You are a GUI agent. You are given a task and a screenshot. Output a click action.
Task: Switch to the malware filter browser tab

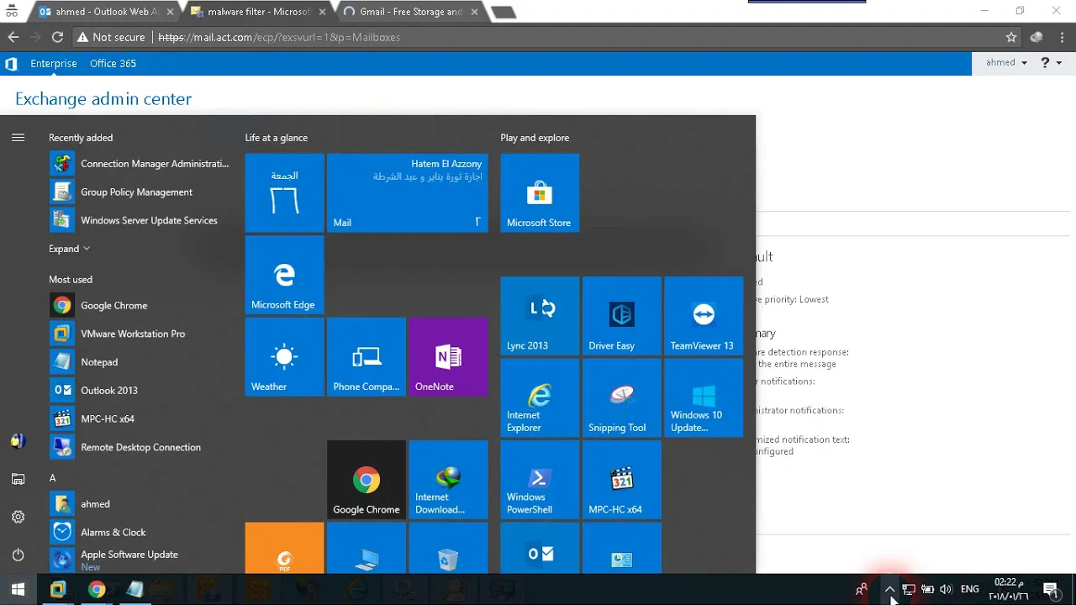(x=257, y=12)
